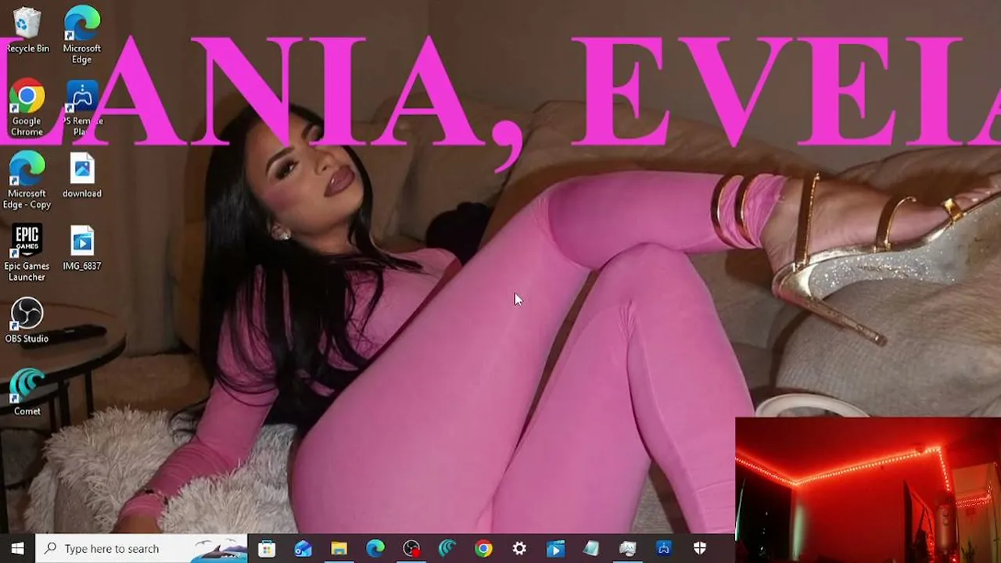Open Microsoft Store from the taskbar
Viewport: 1001px width, 563px height.
pyautogui.click(x=267, y=549)
